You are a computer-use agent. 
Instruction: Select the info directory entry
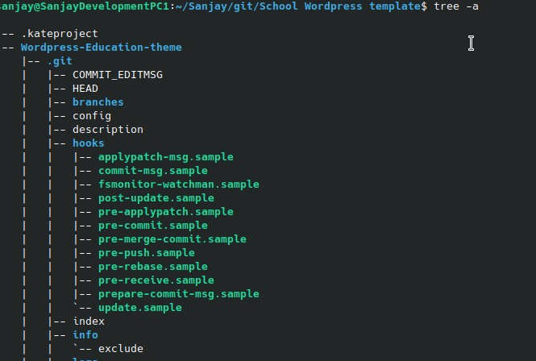85,334
